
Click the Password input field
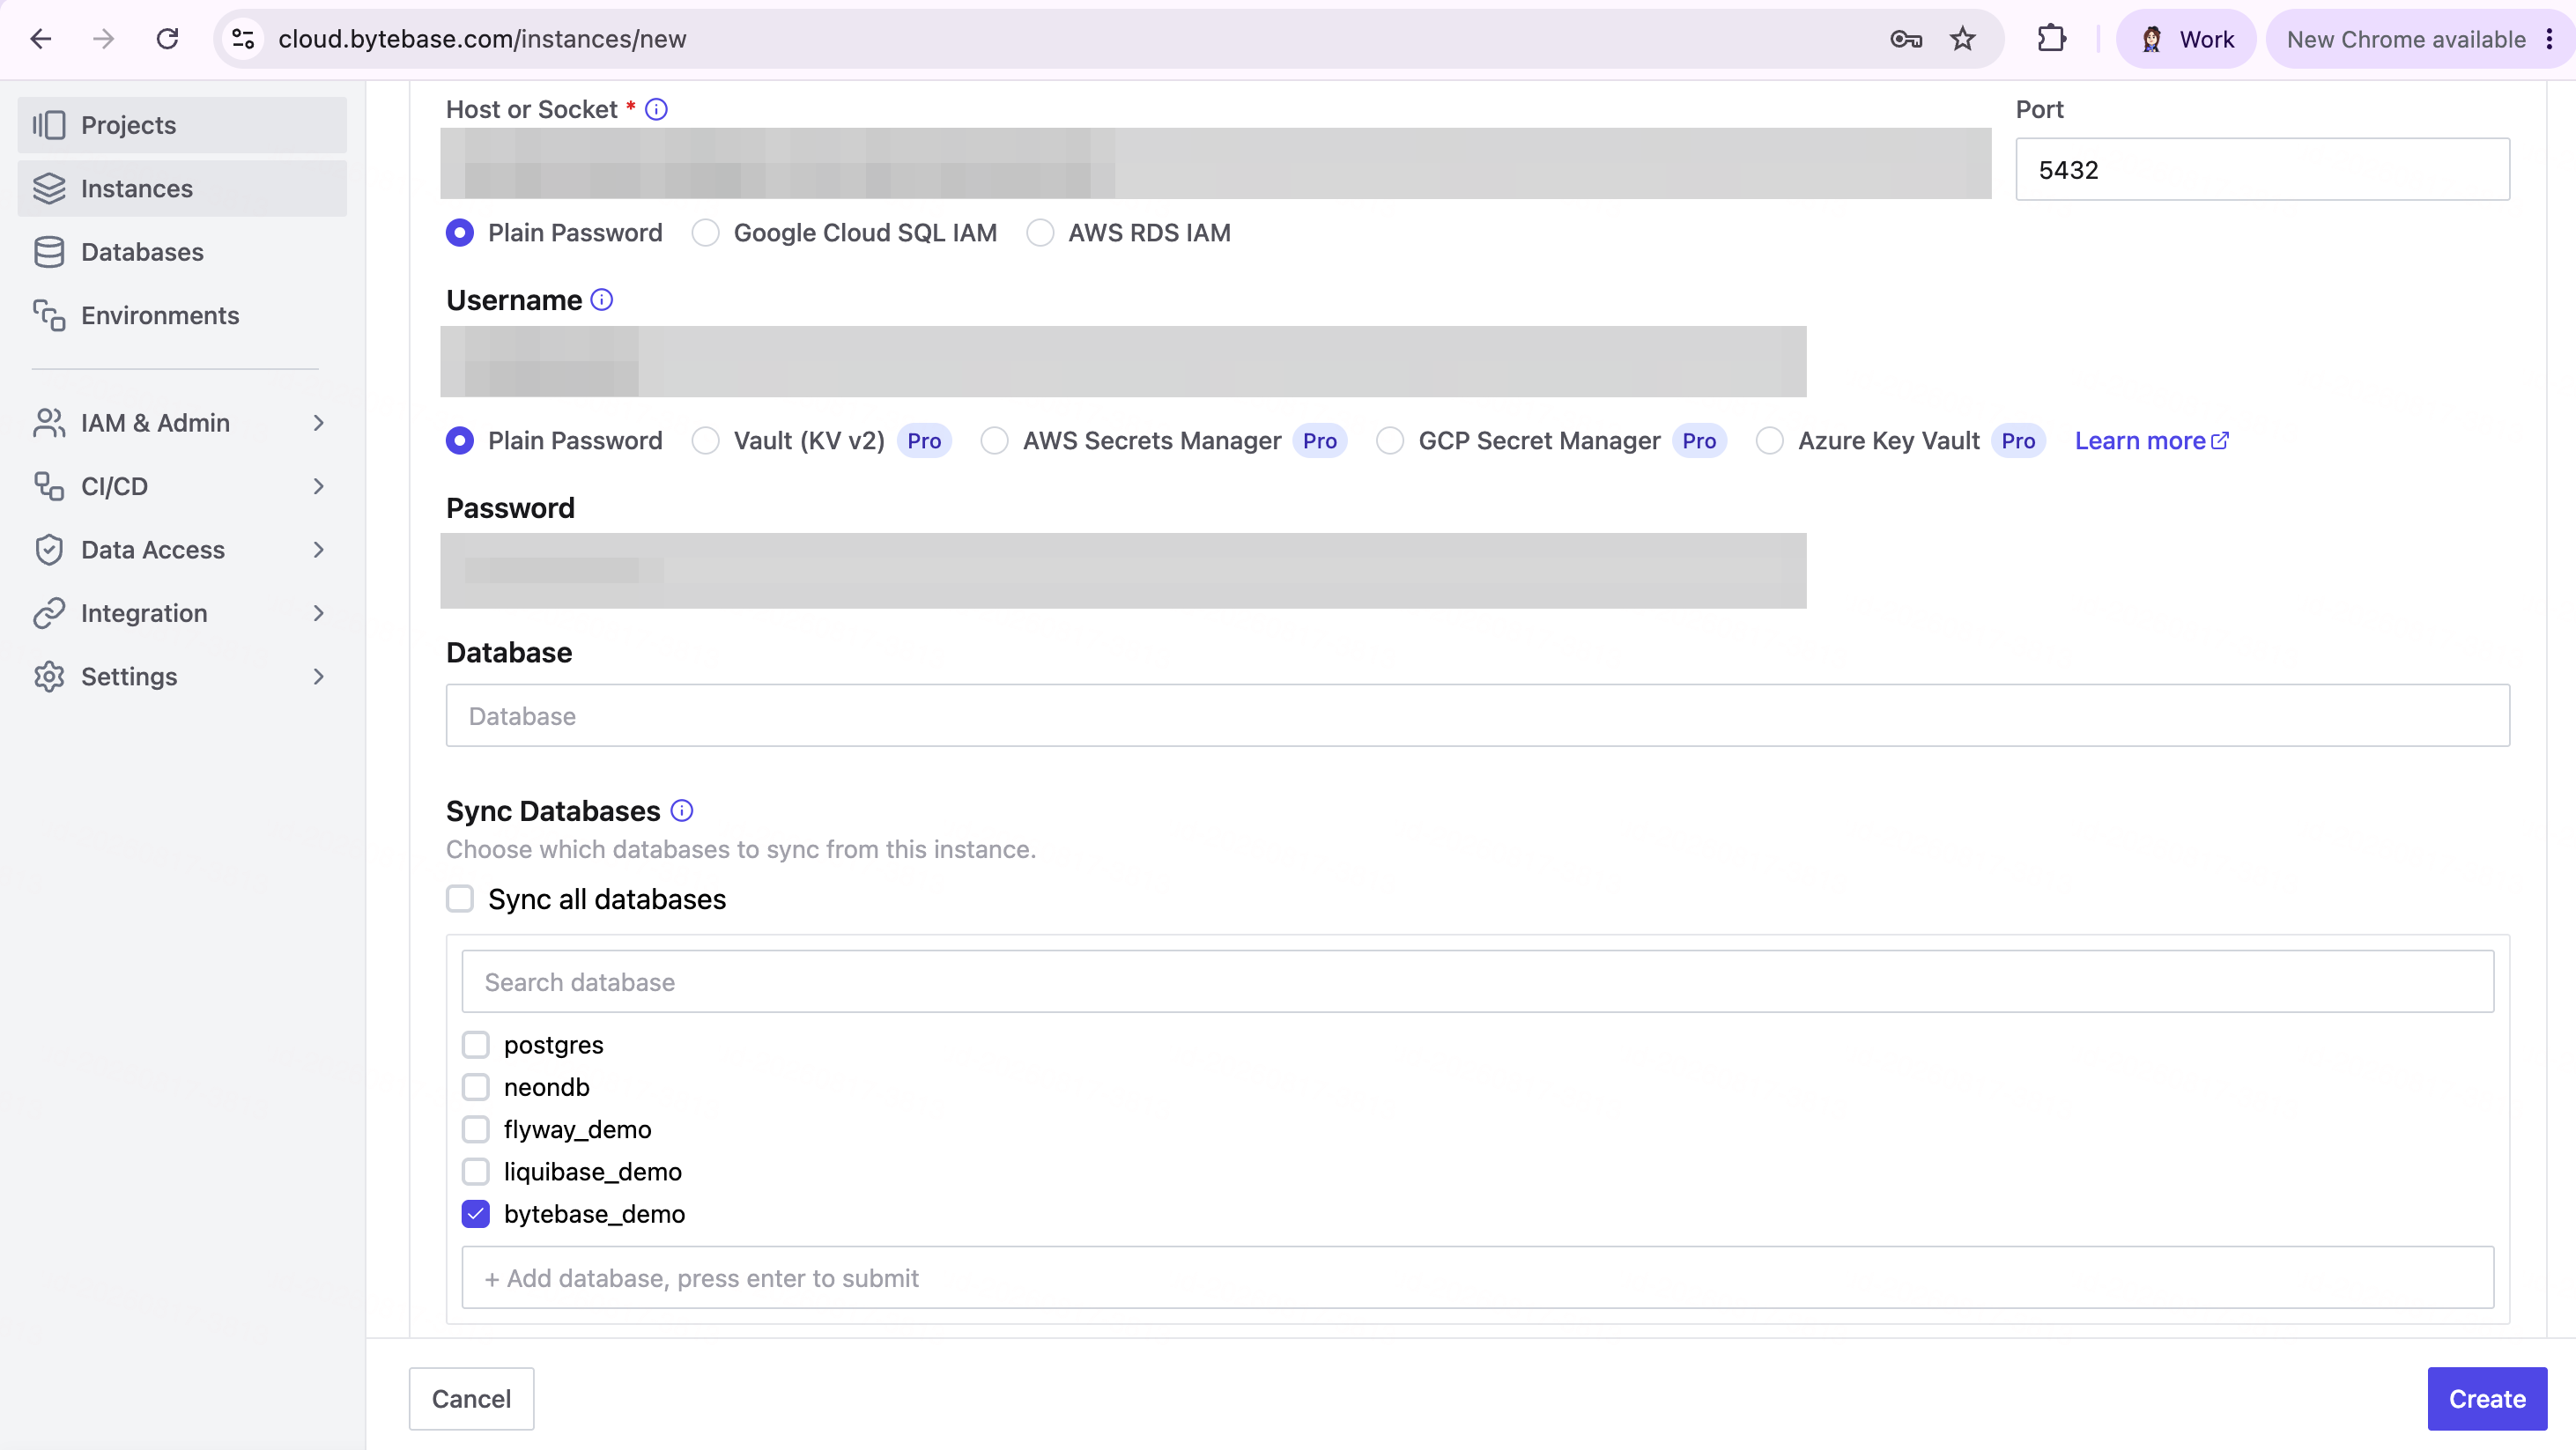(1123, 570)
